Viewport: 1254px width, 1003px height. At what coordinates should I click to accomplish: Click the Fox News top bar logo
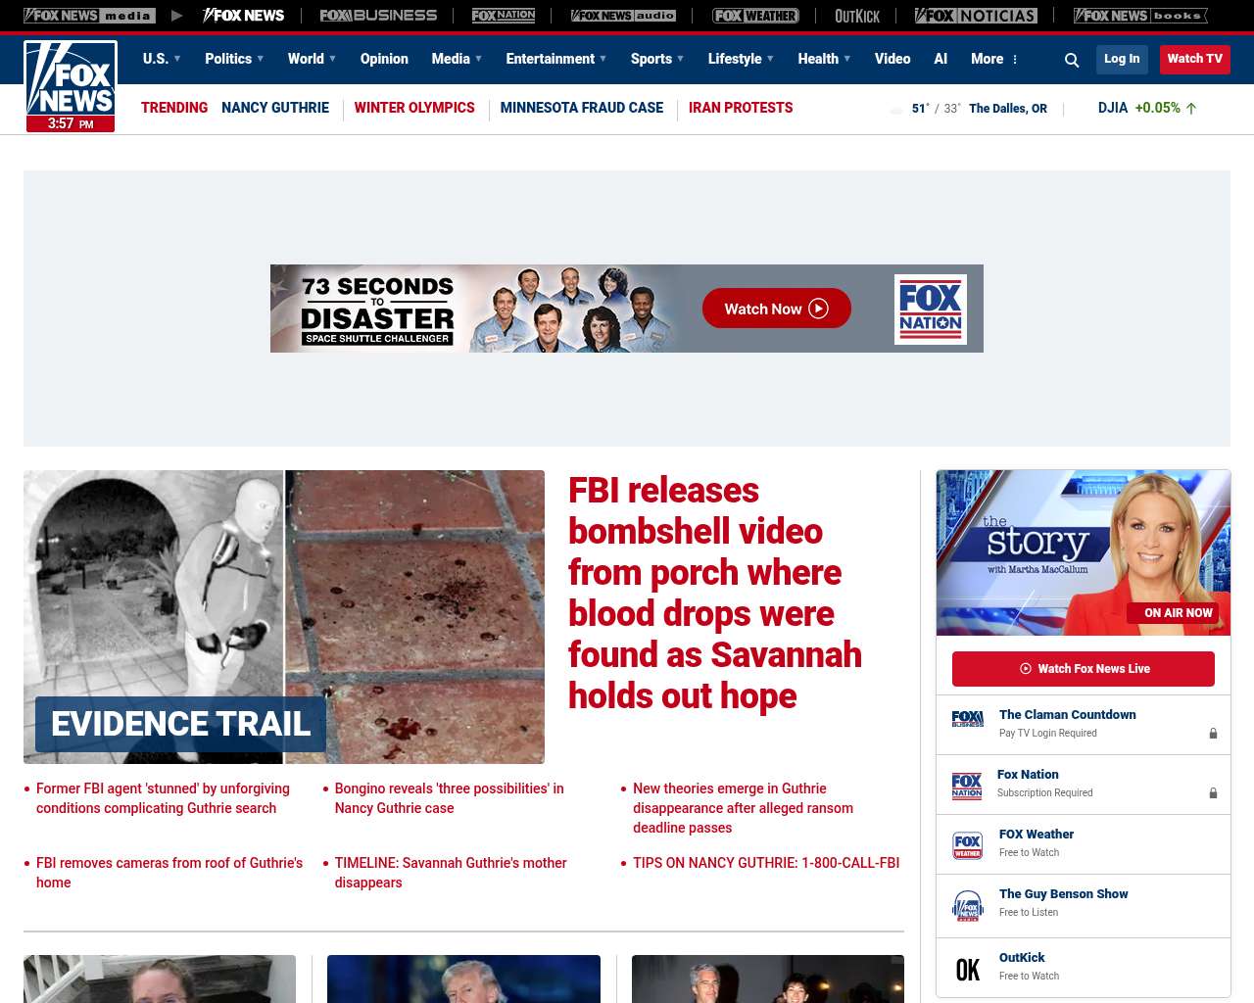tap(243, 16)
